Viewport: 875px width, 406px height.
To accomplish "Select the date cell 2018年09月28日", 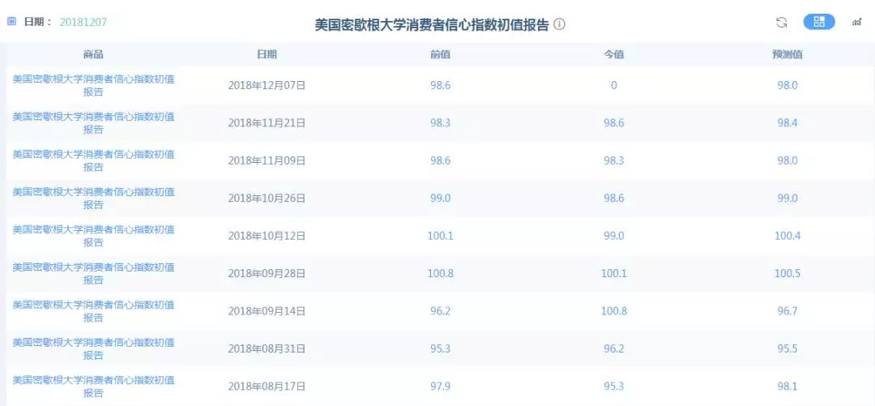I will (267, 273).
